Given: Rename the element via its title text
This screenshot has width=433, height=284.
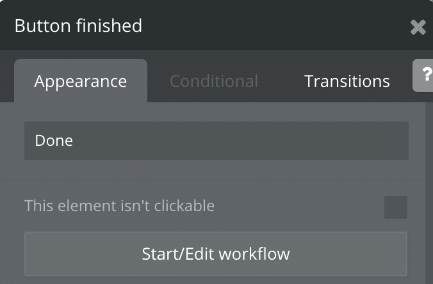Looking at the screenshot, I should coord(78,26).
